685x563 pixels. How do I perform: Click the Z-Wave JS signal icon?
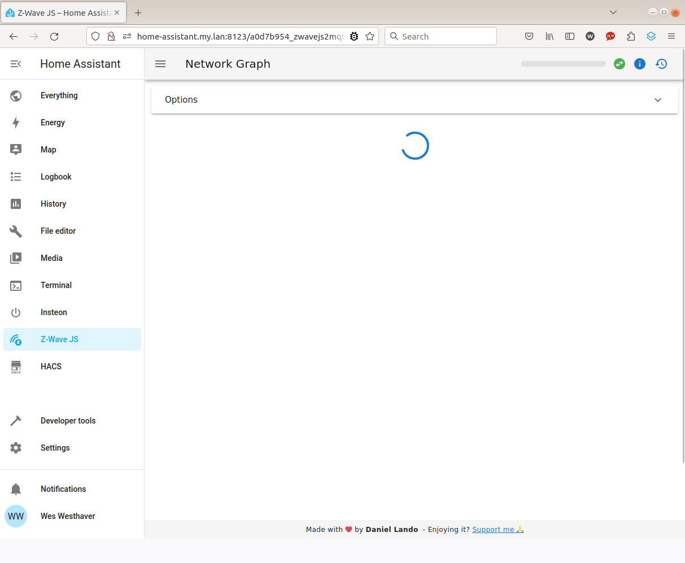16,339
